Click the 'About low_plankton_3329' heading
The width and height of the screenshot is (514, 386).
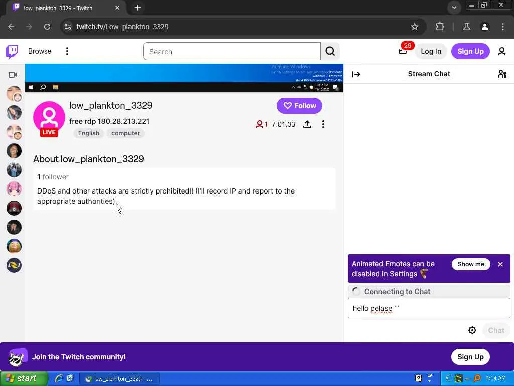88,159
